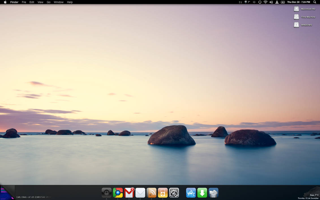Open the Window menu
Image resolution: width=320 pixels, height=200 pixels.
click(x=59, y=2)
